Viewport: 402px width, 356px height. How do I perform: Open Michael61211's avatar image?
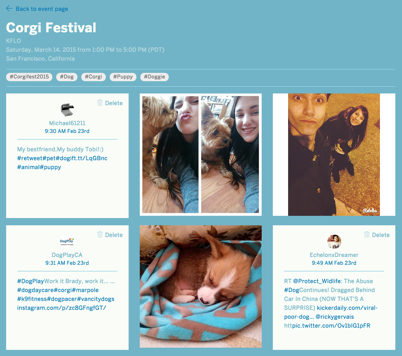67,110
